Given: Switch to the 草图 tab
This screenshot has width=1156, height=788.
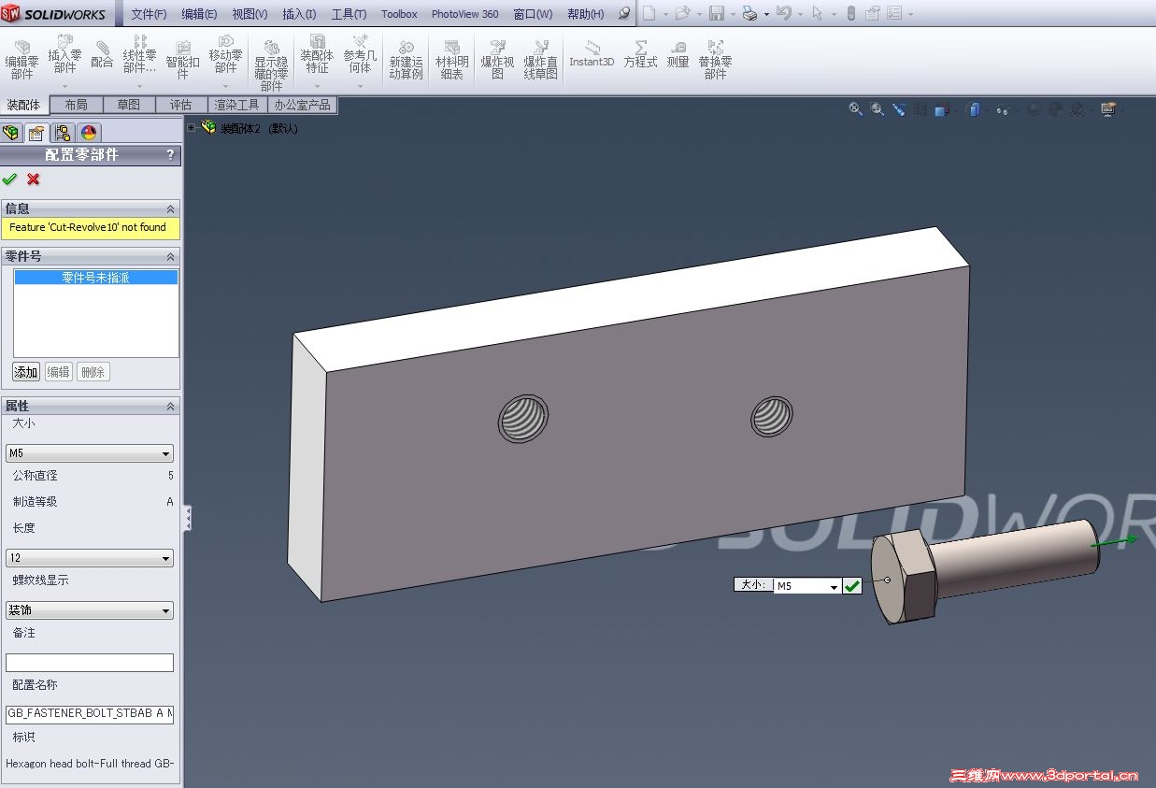Looking at the screenshot, I should [x=128, y=105].
